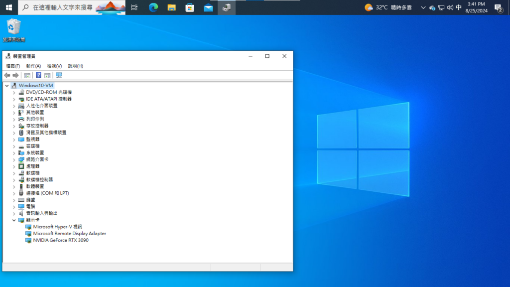
Task: Click the 存放控制器 storage controller icon
Action: pos(21,126)
